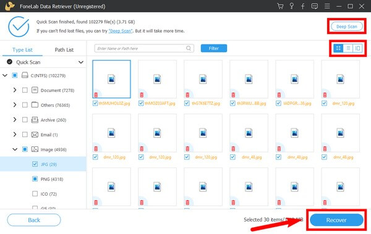Open the feedback chat bubble icon
371x234 pixels.
click(x=315, y=6)
